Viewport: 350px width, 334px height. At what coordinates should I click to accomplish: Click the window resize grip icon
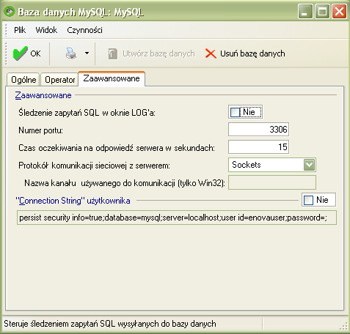(344, 326)
